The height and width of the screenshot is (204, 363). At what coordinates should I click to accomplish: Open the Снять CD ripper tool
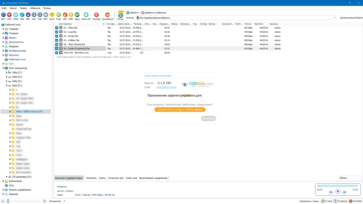coord(86,16)
